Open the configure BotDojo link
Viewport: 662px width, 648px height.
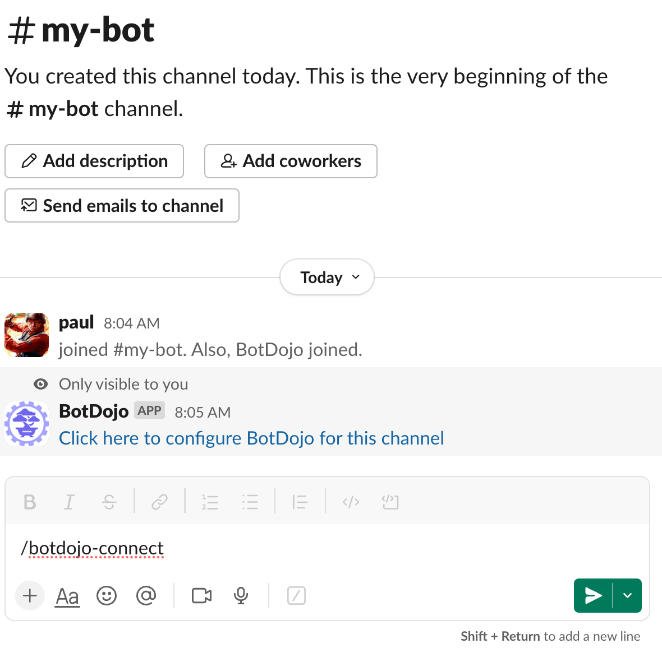coord(251,438)
